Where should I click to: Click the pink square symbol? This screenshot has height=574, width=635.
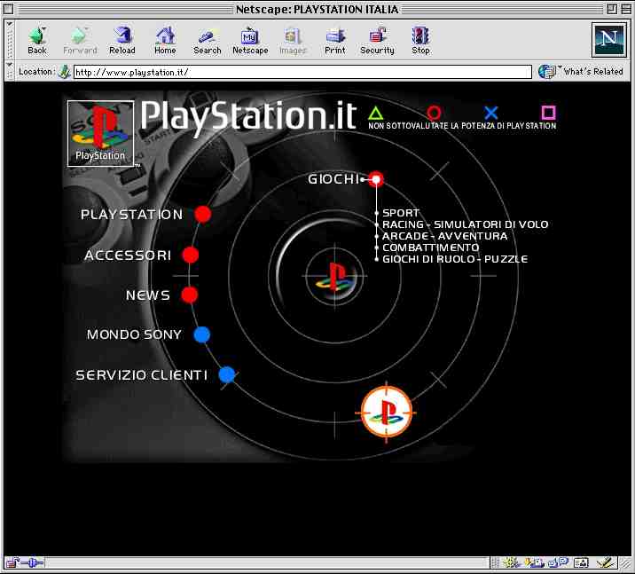549,113
